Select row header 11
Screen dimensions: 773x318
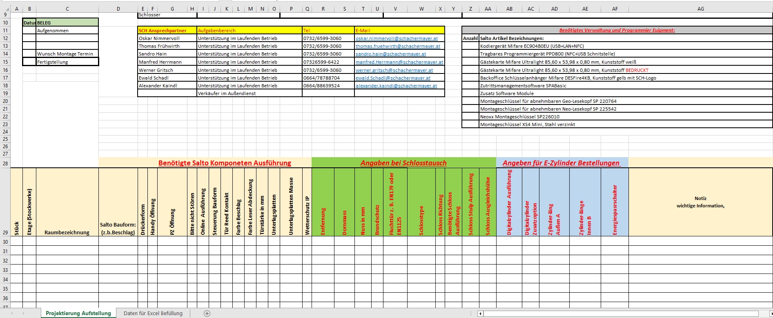[x=5, y=31]
